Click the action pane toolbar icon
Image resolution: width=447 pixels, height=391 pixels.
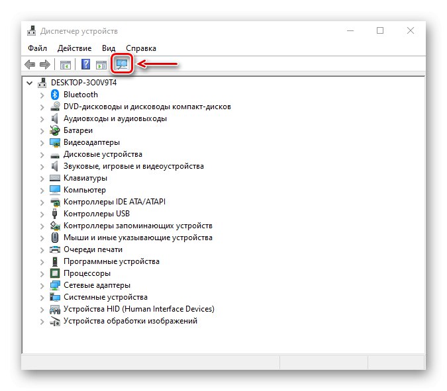(101, 65)
